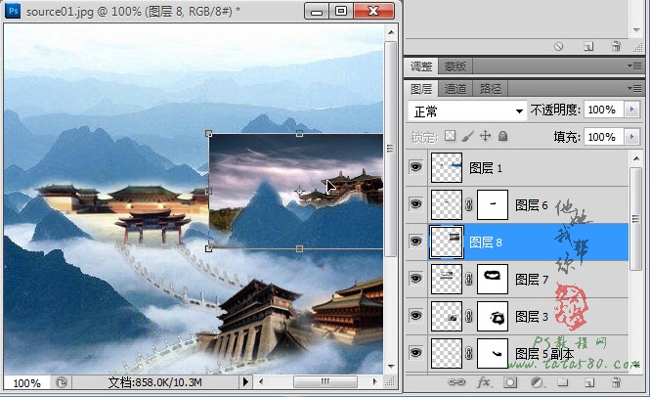650x397 pixels.
Task: Click the layers list scroll up arrow
Action: (636, 158)
